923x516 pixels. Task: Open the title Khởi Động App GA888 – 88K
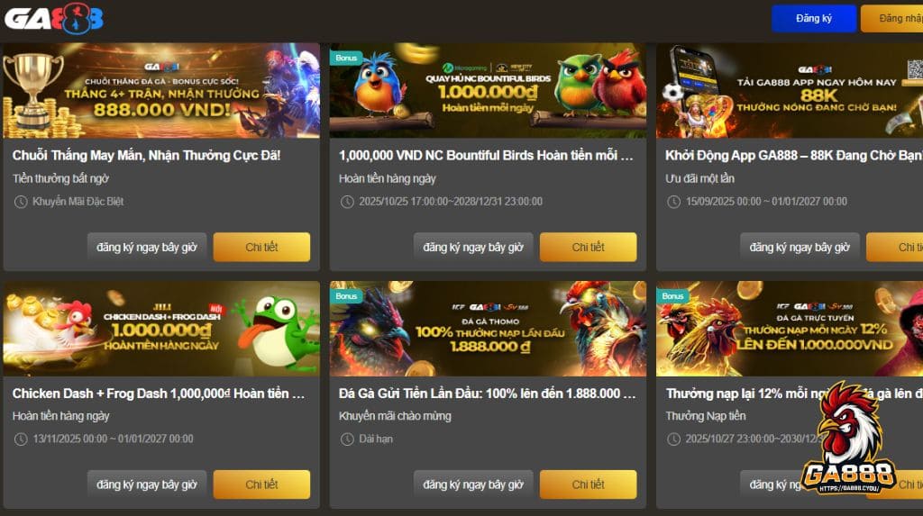click(x=793, y=155)
